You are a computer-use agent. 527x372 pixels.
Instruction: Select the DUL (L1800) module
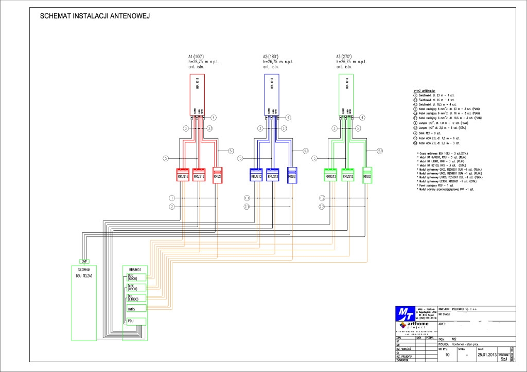tap(136, 298)
